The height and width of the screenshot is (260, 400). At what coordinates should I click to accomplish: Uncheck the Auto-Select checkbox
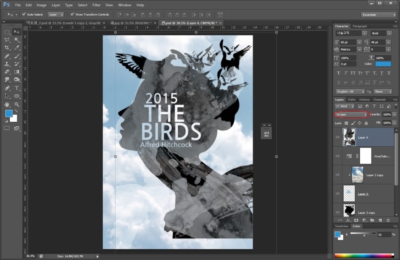[24, 14]
